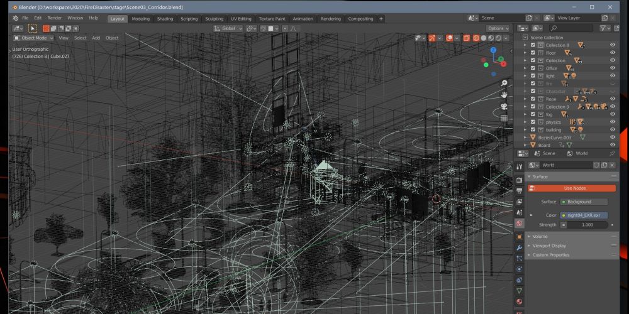Click the night04_EXR.exr color field
The height and width of the screenshot is (314, 629).
(584, 215)
